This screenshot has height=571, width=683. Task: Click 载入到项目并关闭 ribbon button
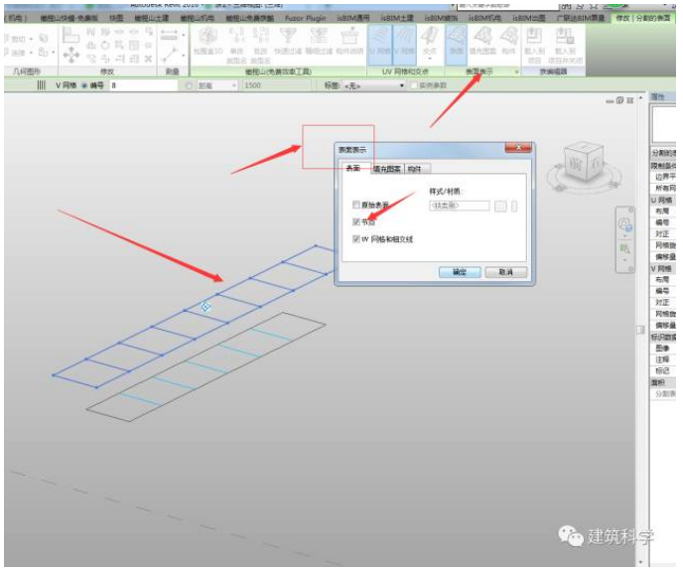coord(565,46)
